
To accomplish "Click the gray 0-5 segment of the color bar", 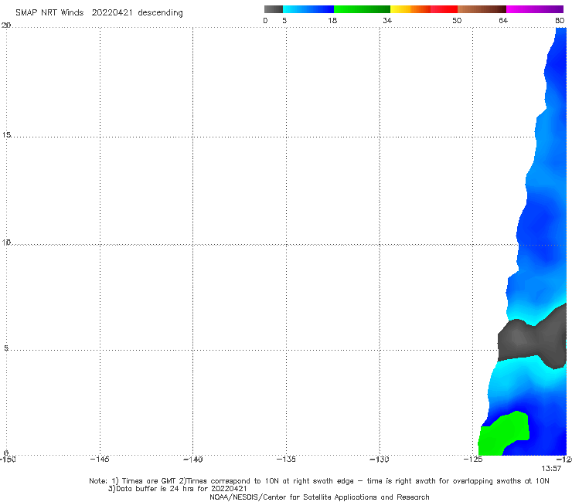I will [x=274, y=9].
